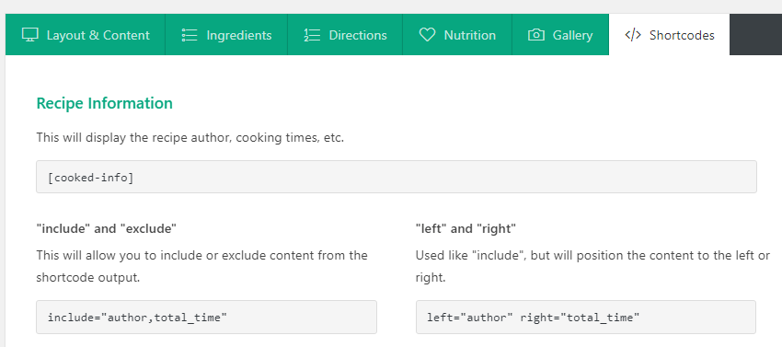Image resolution: width=782 pixels, height=347 pixels.
Task: Click the monitor icon on Layout & Content
Action: pyautogui.click(x=30, y=35)
